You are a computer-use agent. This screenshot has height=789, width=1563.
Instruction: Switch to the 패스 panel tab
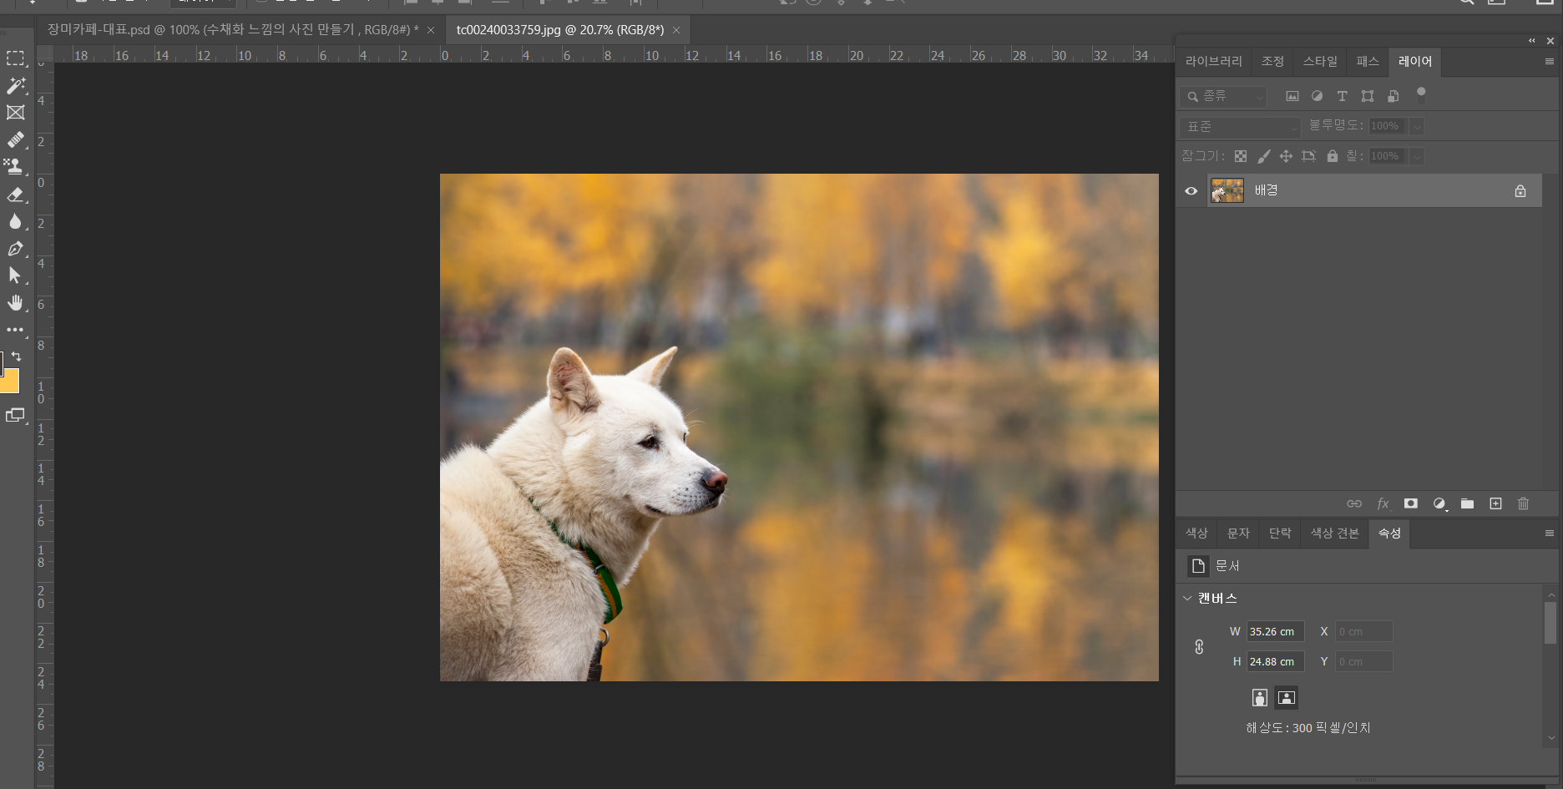(x=1367, y=62)
